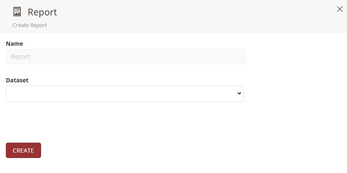Click the bar chart document icon beside Report
347x173 pixels.
tap(17, 12)
